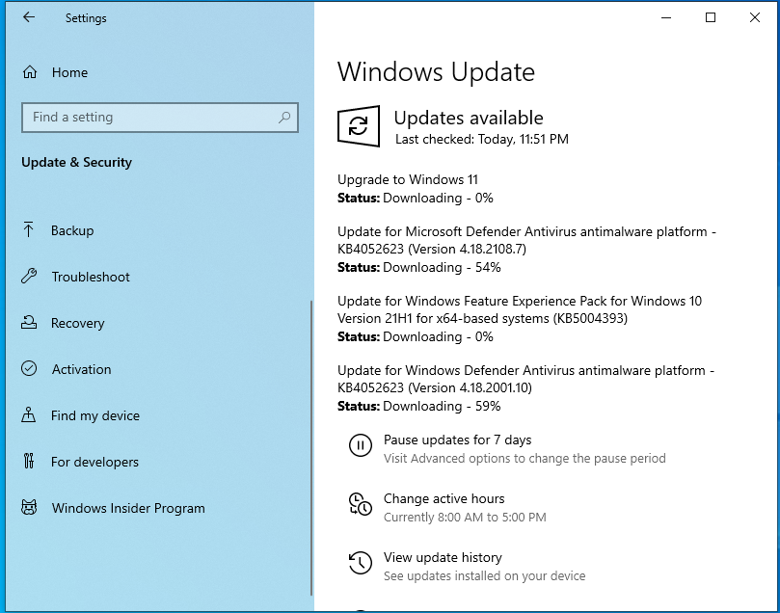780x613 pixels.
Task: Click the search magnifier in Find a setting
Action: pyautogui.click(x=284, y=118)
